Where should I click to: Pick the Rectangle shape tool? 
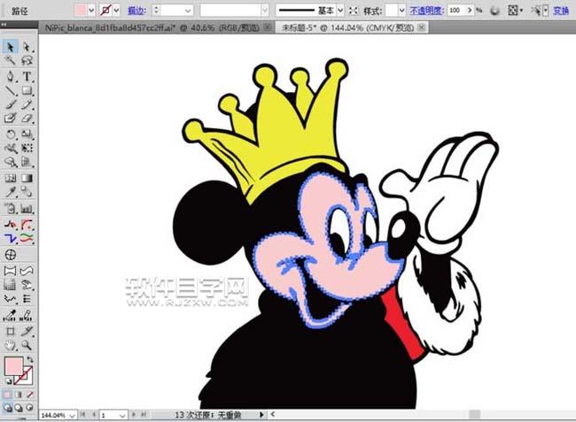[x=27, y=90]
